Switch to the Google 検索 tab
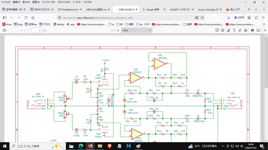 coord(154,10)
